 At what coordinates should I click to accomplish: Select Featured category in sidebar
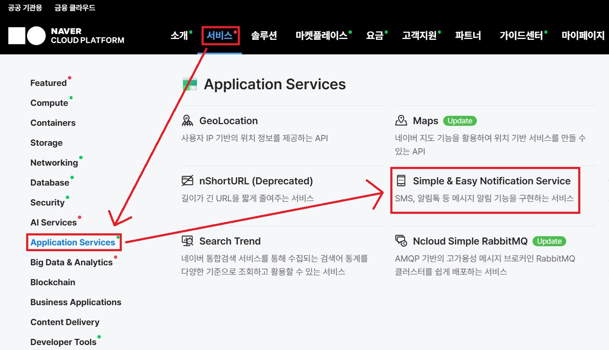[x=49, y=83]
